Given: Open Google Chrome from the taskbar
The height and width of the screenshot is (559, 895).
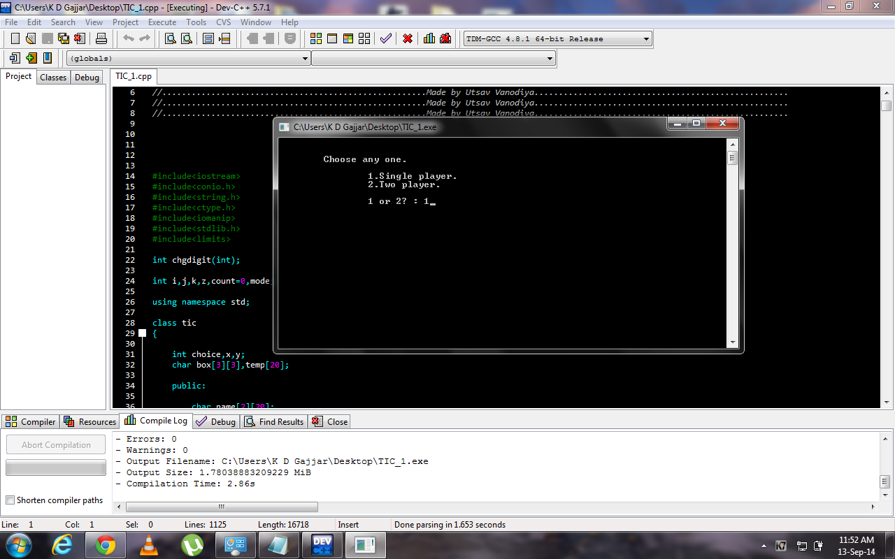Looking at the screenshot, I should 106,544.
